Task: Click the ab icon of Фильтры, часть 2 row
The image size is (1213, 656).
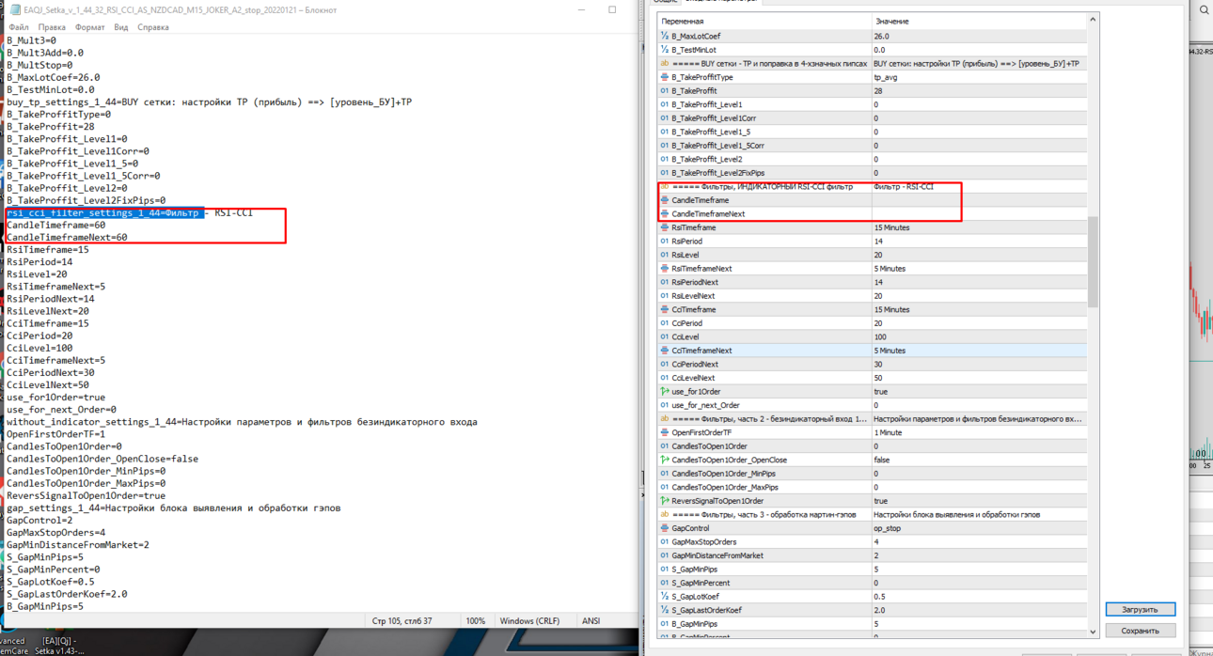Action: point(665,419)
